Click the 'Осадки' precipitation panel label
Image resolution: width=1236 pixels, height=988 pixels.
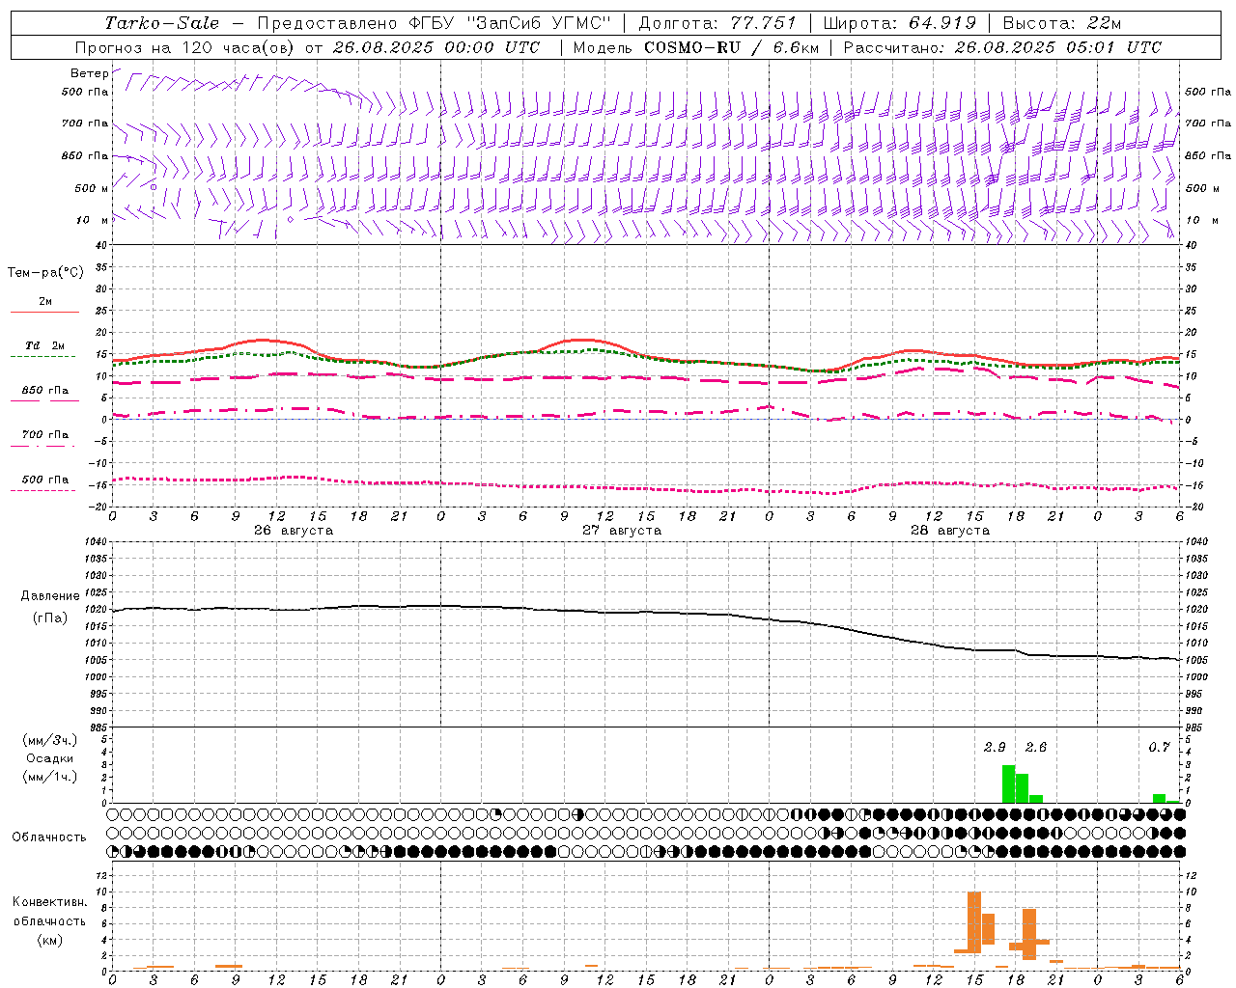[x=50, y=758]
